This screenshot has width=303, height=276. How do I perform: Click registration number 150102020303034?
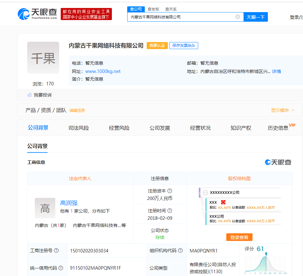pyautogui.click(x=89, y=251)
